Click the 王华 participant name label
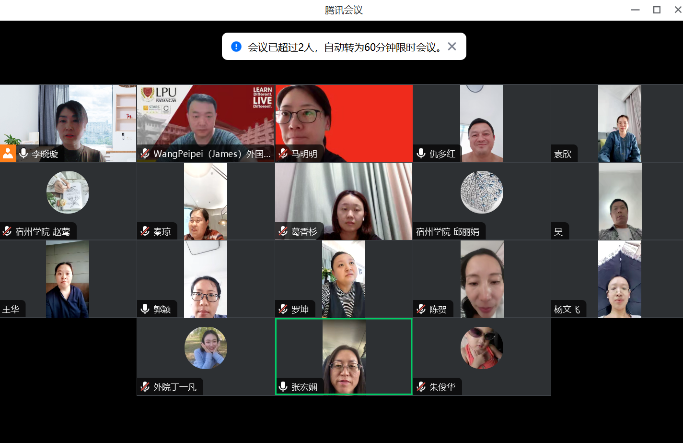683x443 pixels. coord(11,310)
